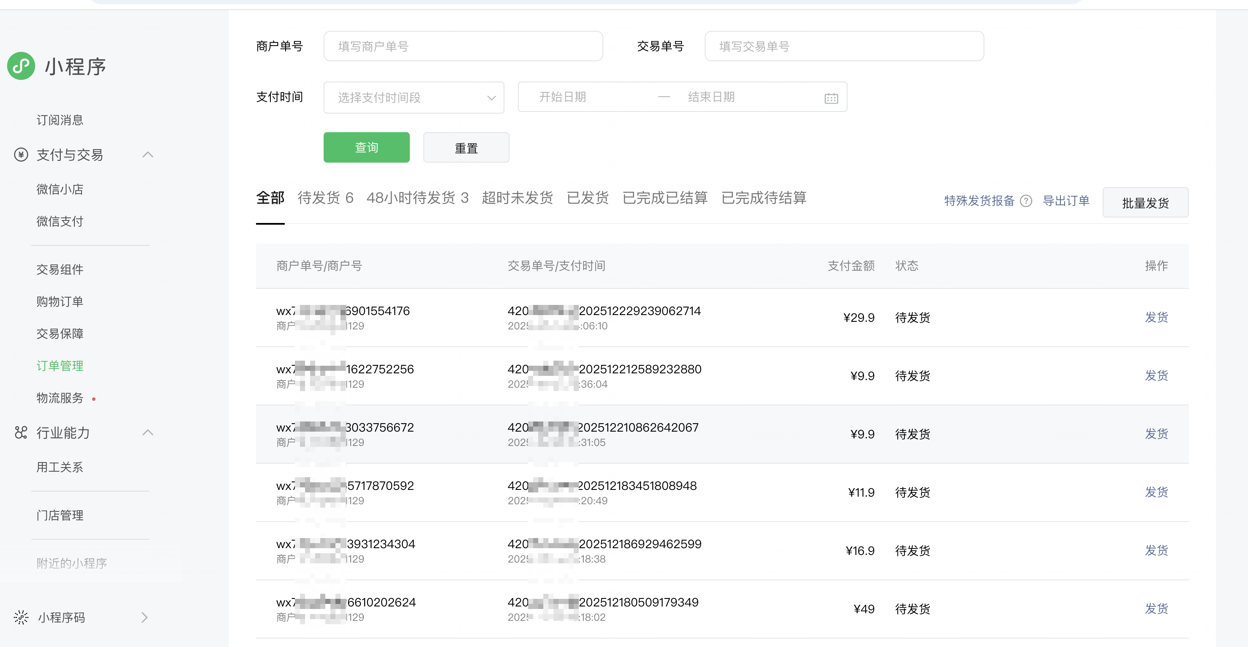Image resolution: width=1248 pixels, height=647 pixels.
Task: Click the 小程序码 sparkle icon
Action: coord(21,617)
